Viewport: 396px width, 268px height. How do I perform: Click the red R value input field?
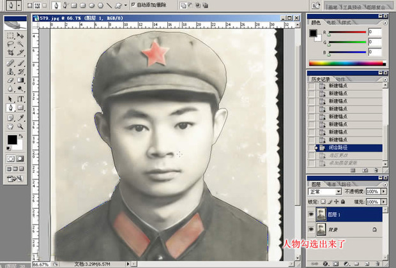click(374, 32)
